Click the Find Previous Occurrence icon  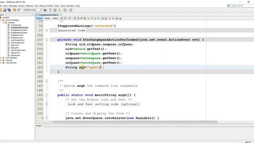pos(78,18)
